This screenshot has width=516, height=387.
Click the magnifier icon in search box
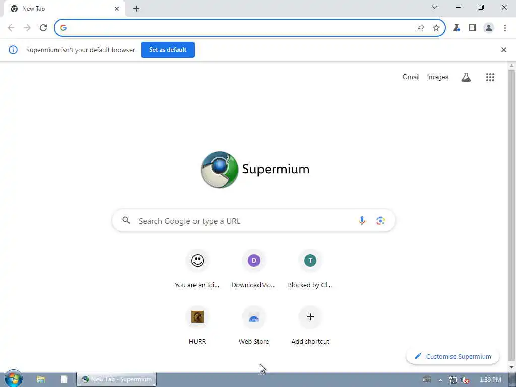click(126, 220)
